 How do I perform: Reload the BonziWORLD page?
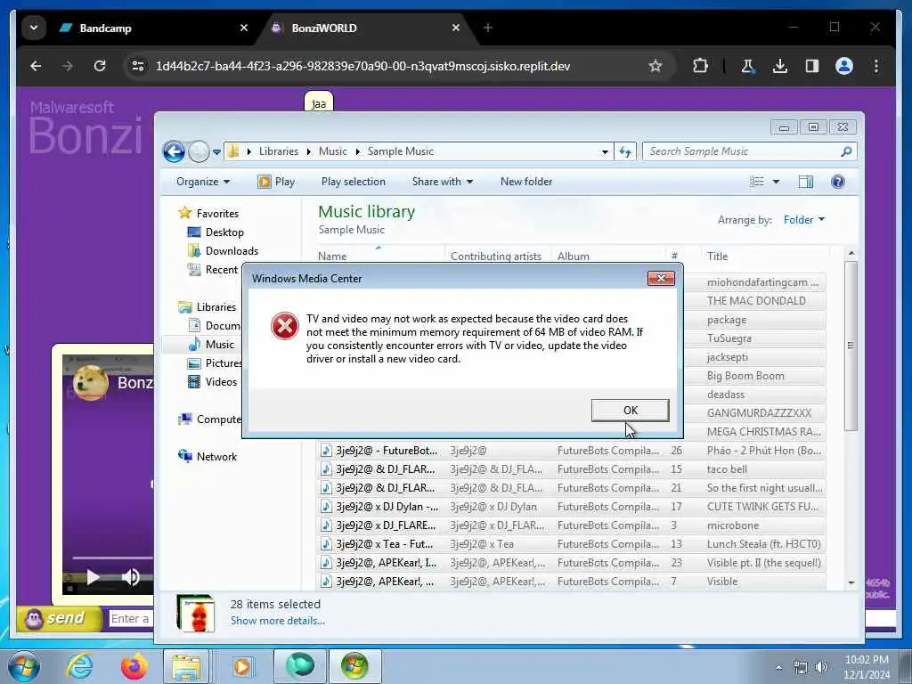(100, 66)
